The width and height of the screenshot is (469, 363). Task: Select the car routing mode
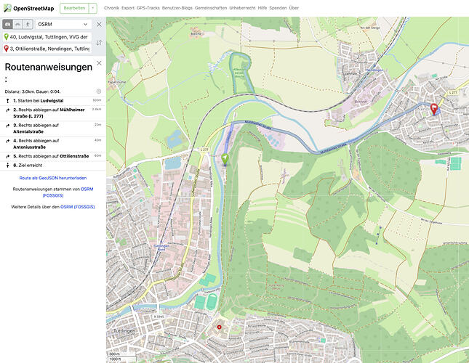(x=8, y=24)
